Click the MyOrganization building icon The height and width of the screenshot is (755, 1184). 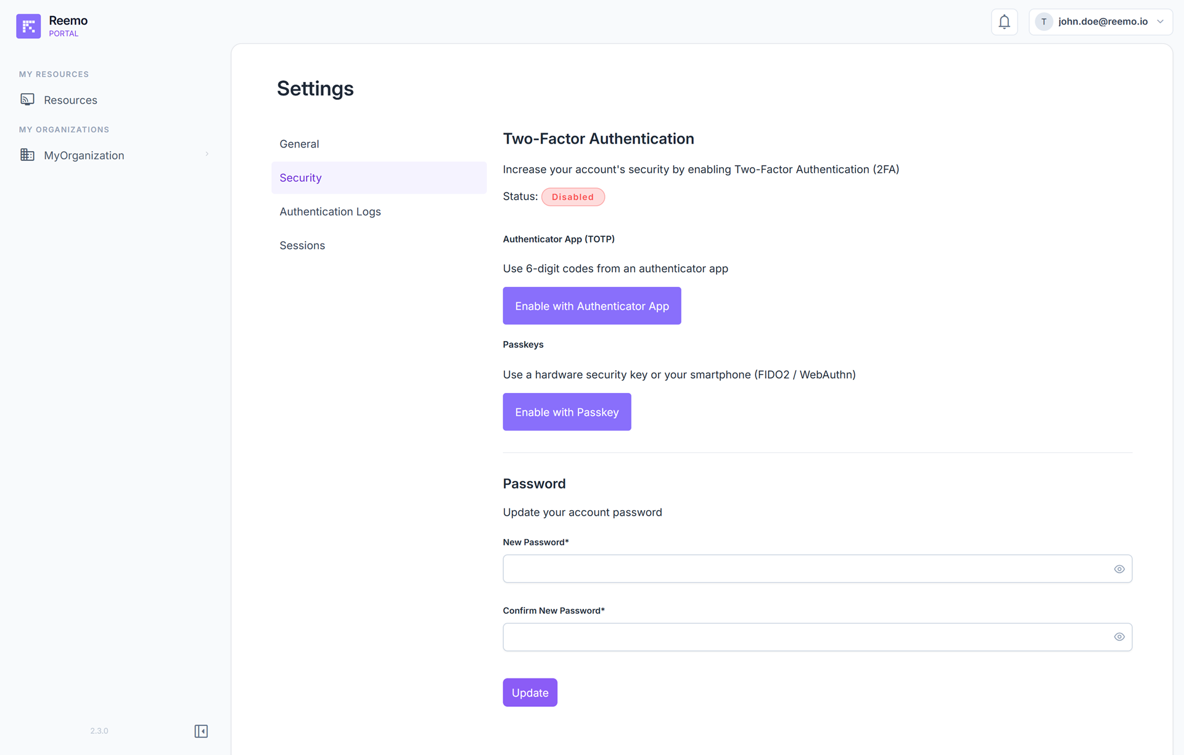pos(27,155)
